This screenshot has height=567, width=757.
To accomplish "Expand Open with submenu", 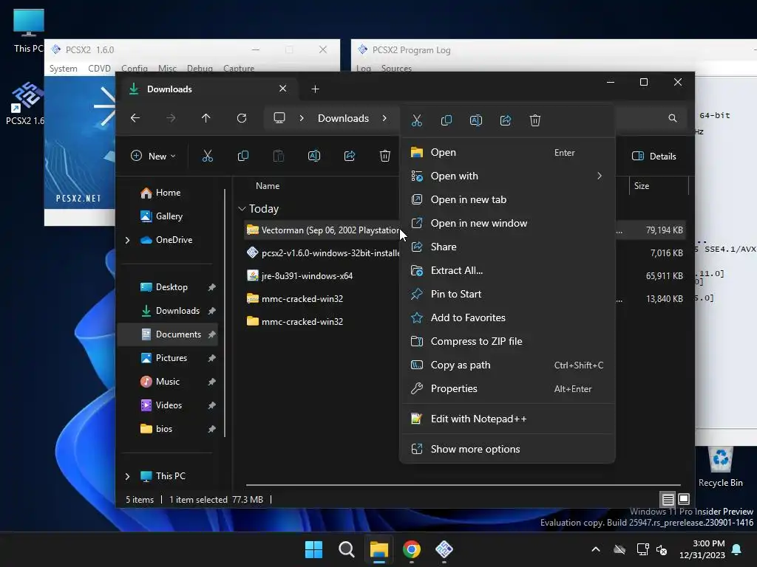I will (600, 176).
